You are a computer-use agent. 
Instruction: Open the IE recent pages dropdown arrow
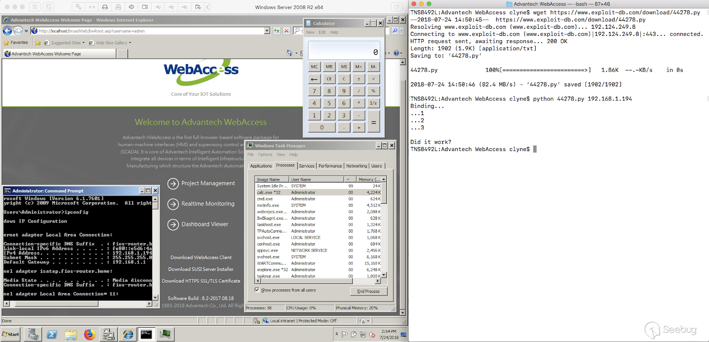26,31
